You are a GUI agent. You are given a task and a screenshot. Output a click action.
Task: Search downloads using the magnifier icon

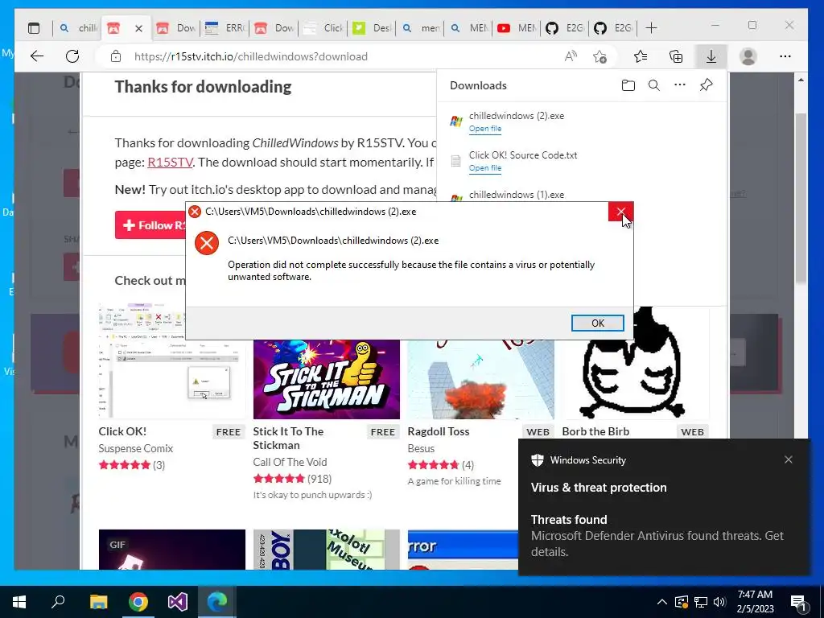(x=653, y=85)
